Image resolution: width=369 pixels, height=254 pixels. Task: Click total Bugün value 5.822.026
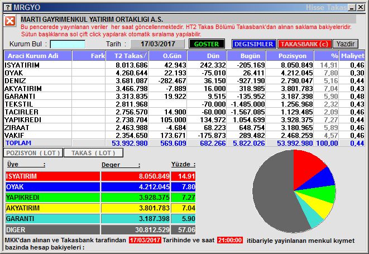point(249,143)
